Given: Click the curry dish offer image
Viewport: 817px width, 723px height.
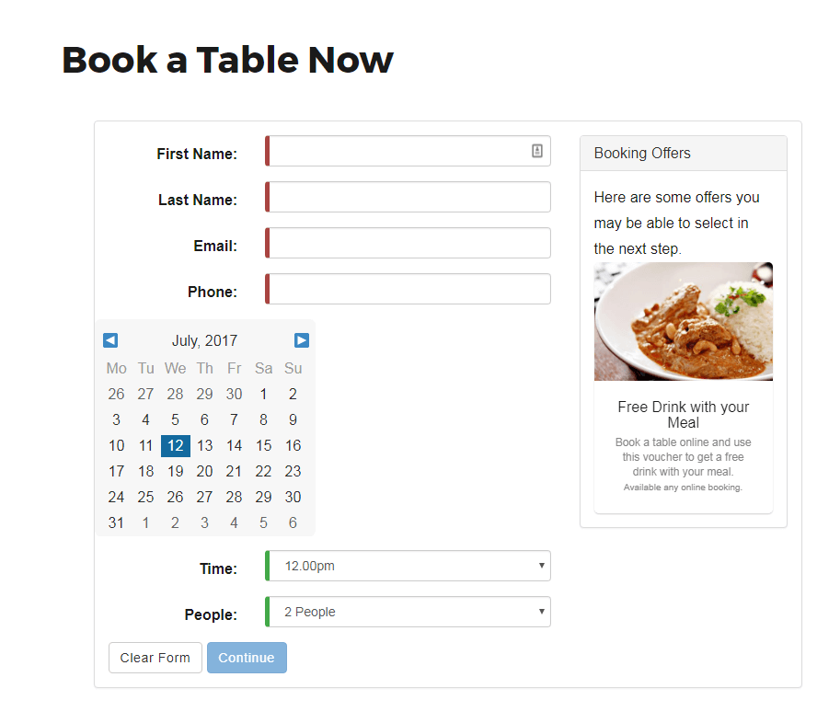Looking at the screenshot, I should (684, 321).
